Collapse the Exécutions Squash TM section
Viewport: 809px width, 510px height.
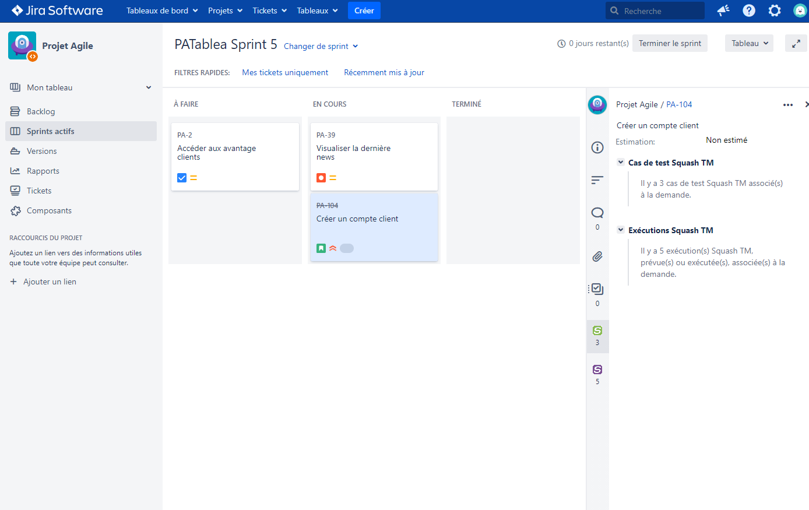point(621,230)
